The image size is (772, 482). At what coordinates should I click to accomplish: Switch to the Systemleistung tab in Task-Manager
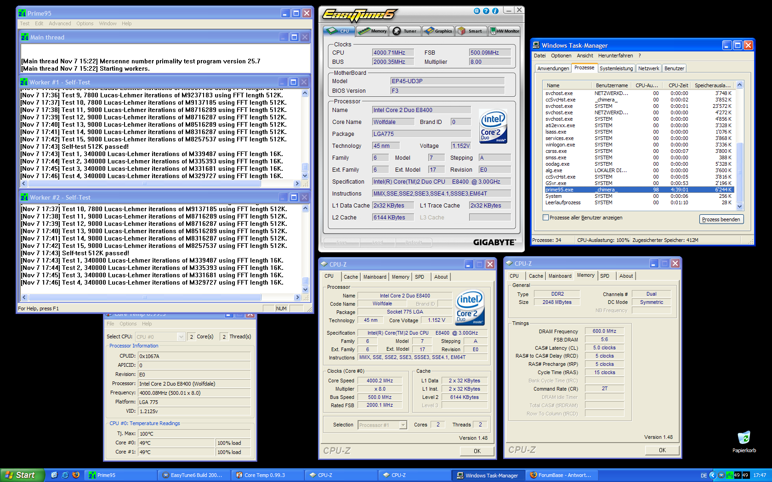click(x=616, y=68)
